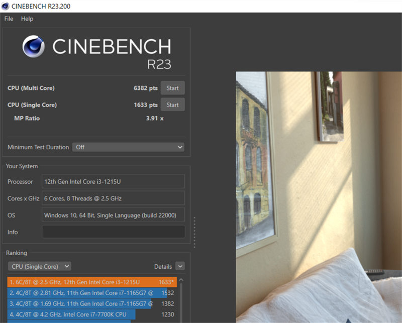Start the CPU (Single Core) benchmark
The width and height of the screenshot is (402, 323).
click(172, 104)
